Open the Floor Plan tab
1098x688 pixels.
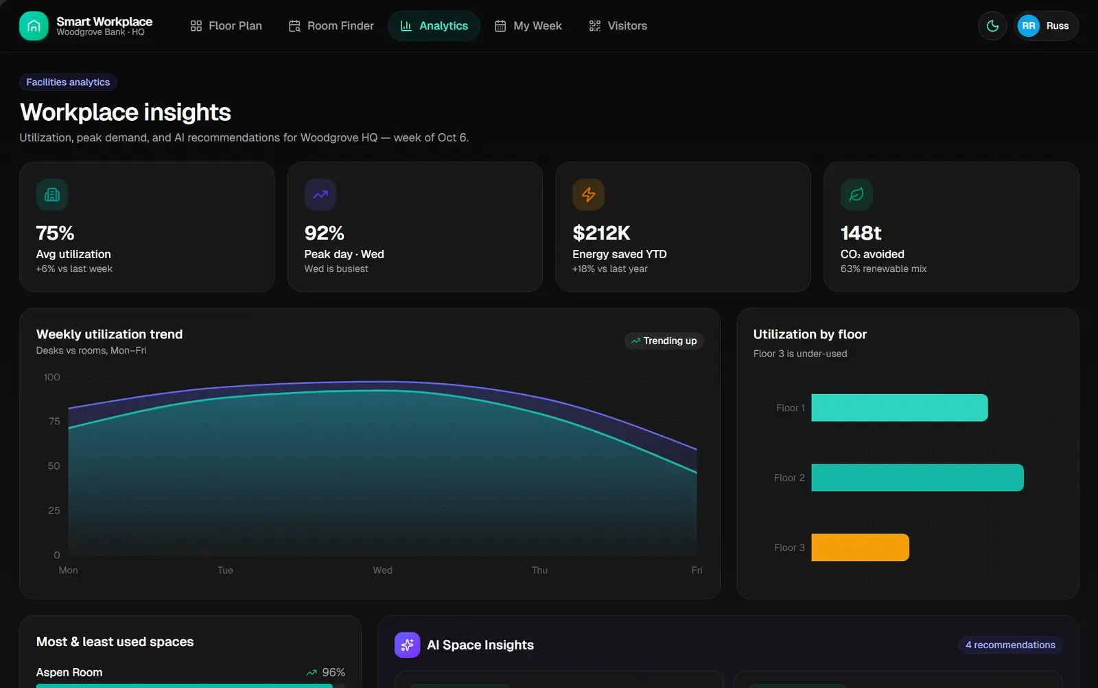(x=226, y=26)
